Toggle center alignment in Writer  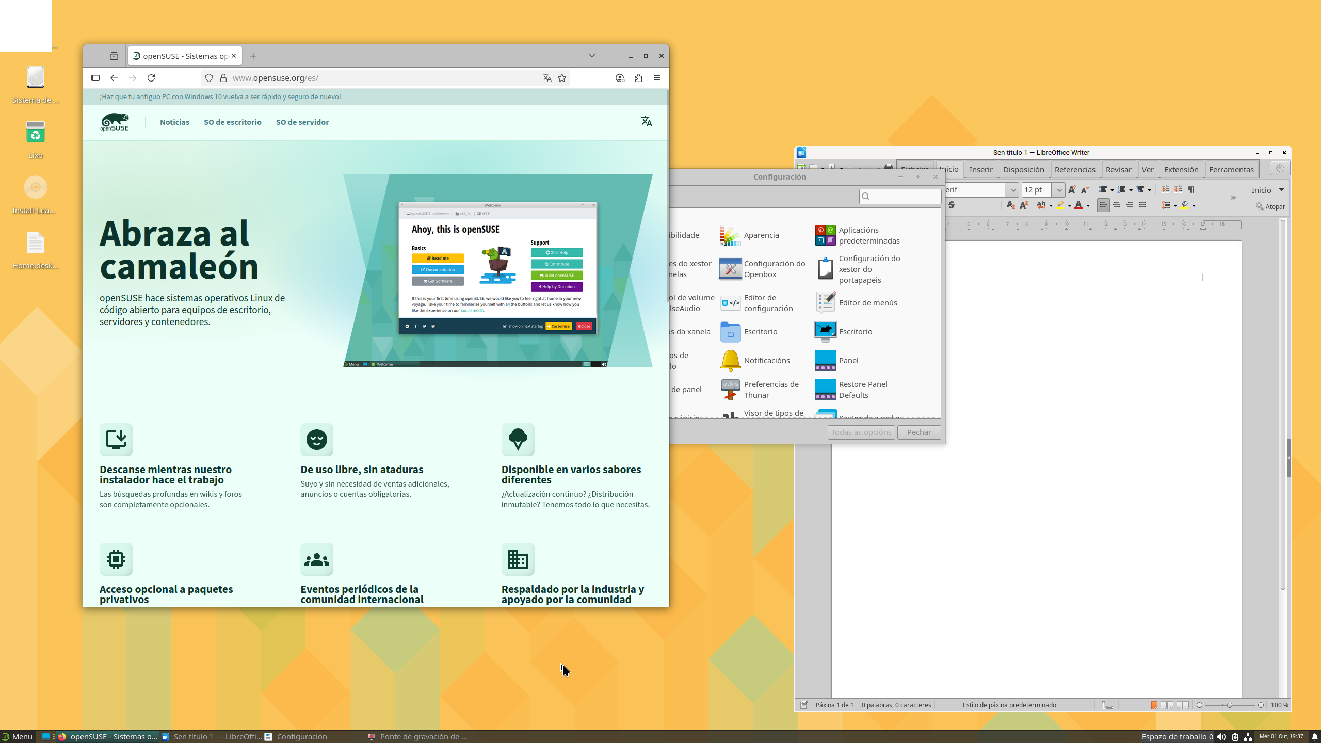pos(1117,205)
